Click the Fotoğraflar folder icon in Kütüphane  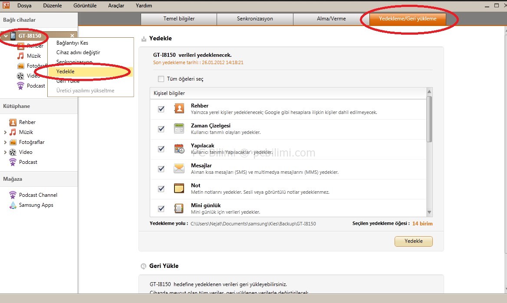coord(13,142)
